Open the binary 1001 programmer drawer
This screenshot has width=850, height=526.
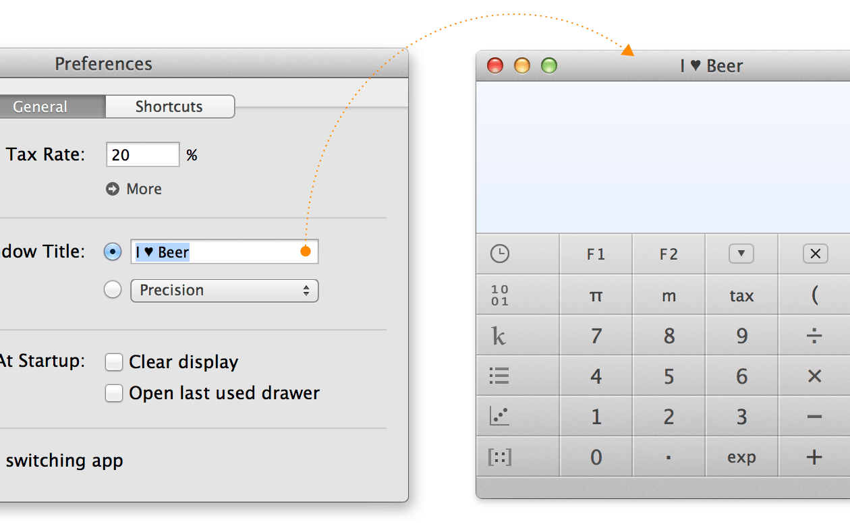click(500, 295)
